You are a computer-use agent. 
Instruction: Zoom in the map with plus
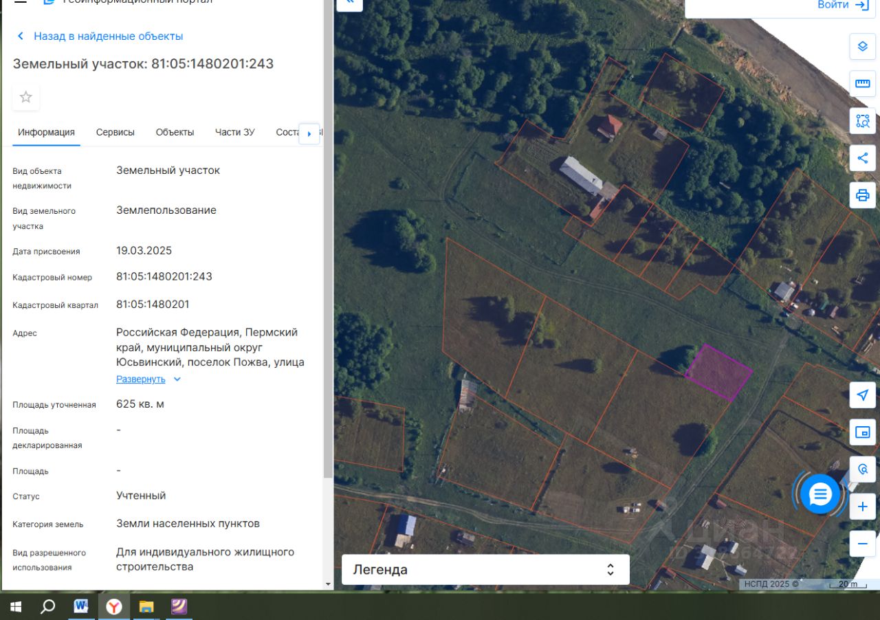coord(862,507)
